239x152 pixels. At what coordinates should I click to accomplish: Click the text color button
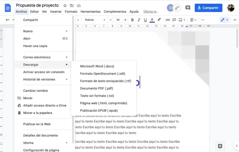152,20
